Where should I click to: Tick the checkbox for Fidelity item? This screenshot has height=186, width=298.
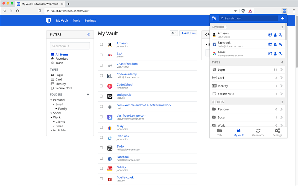101,168
